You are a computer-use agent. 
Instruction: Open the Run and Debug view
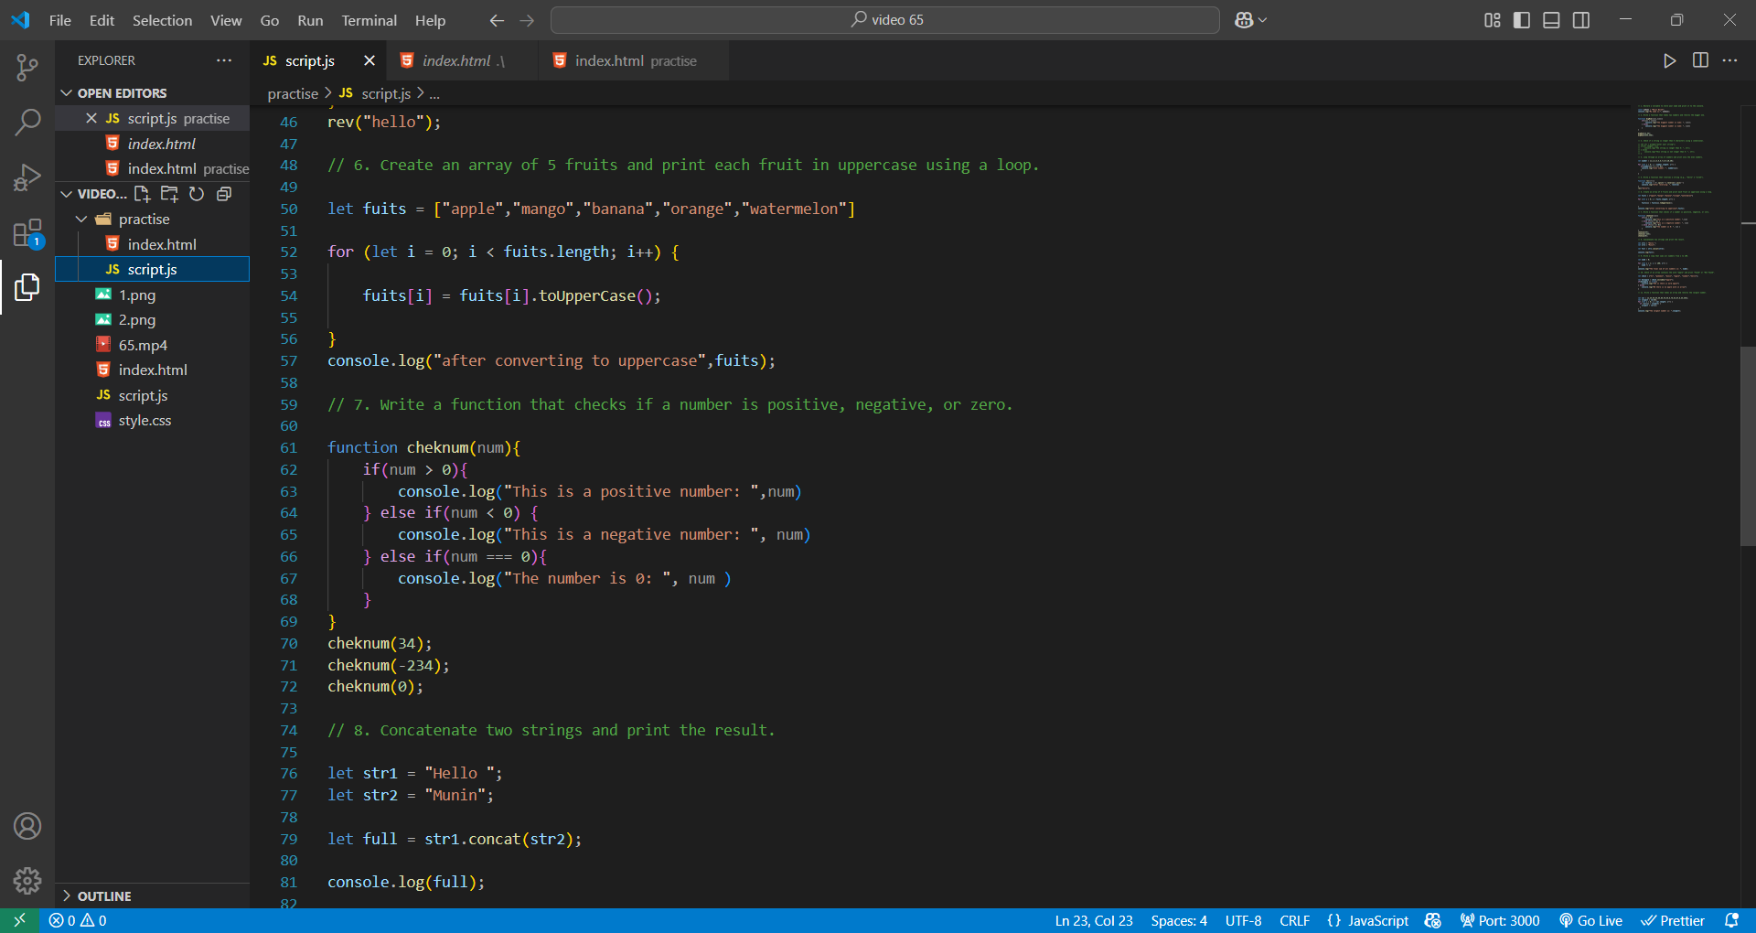coord(27,177)
